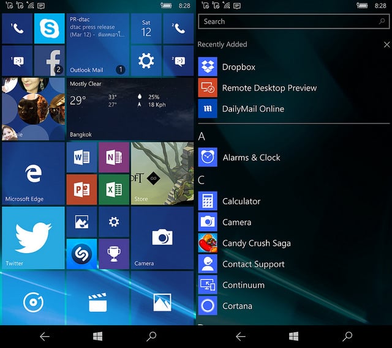392x348 pixels.
Task: Open the Excel tile
Action: coord(114,190)
